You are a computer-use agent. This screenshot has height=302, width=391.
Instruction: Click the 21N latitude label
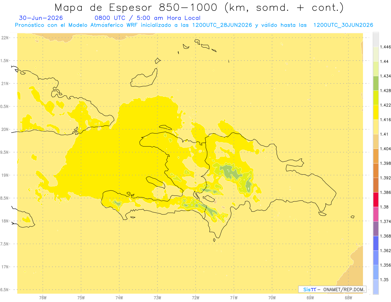(5, 83)
